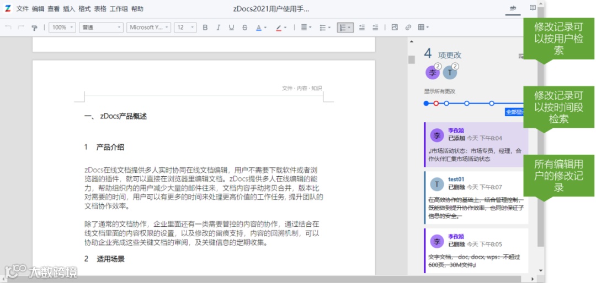Image resolution: width=596 pixels, height=283 pixels.
Task: Click the 产品介绍 heading
Action: tap(110, 147)
